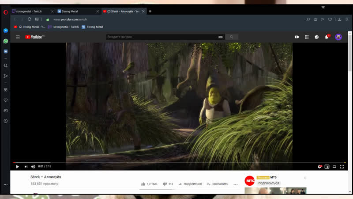Mute the video volume
The height and width of the screenshot is (199, 353).
point(34,167)
